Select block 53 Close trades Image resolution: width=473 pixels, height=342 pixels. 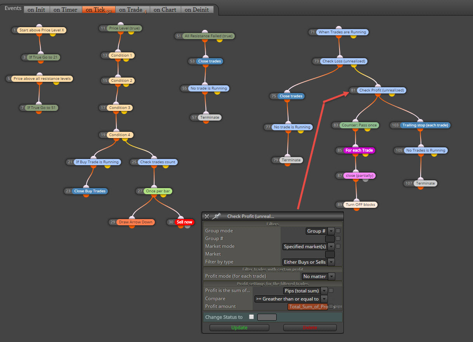pos(210,61)
